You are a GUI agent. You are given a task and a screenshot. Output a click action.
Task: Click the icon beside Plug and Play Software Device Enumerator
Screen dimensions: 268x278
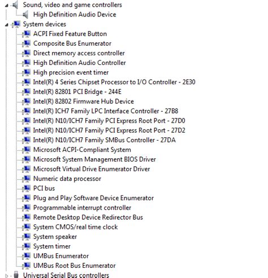26,198
